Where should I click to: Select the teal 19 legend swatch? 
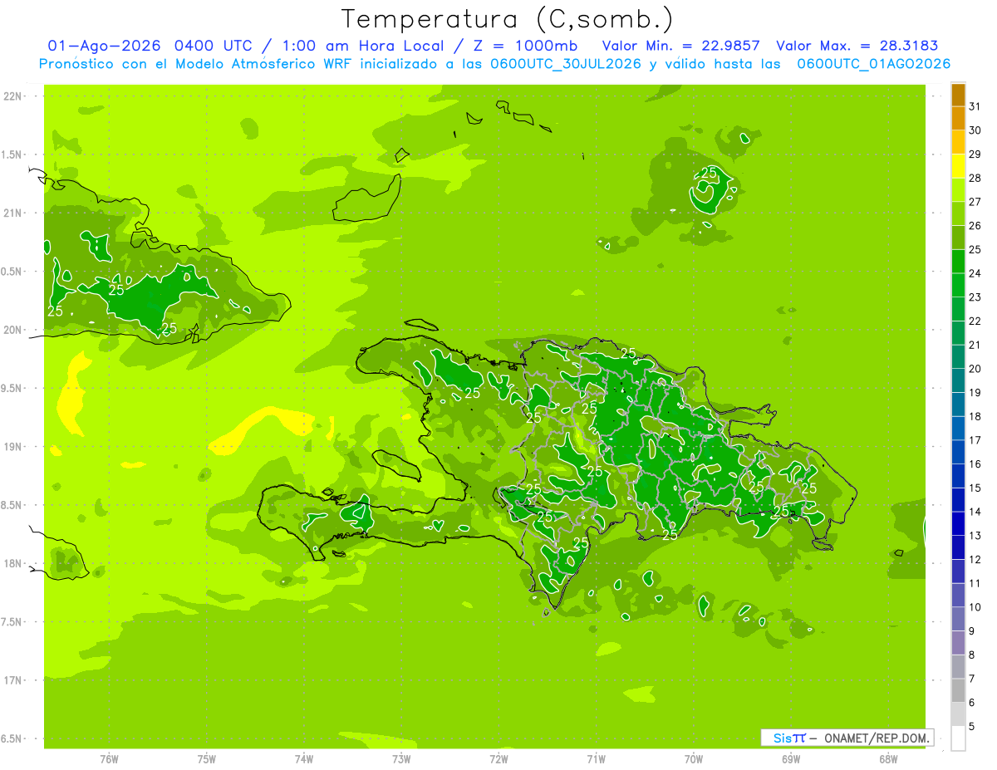958,381
